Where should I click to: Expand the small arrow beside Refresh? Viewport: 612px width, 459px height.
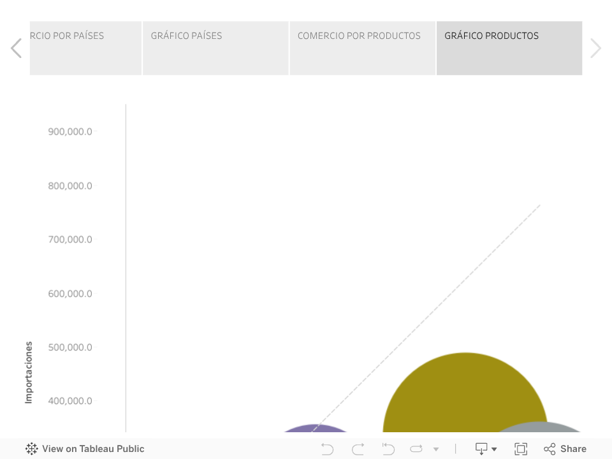pyautogui.click(x=436, y=449)
